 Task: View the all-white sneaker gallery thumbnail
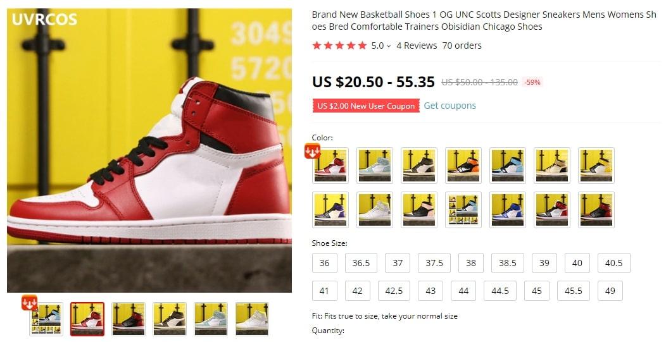click(252, 319)
